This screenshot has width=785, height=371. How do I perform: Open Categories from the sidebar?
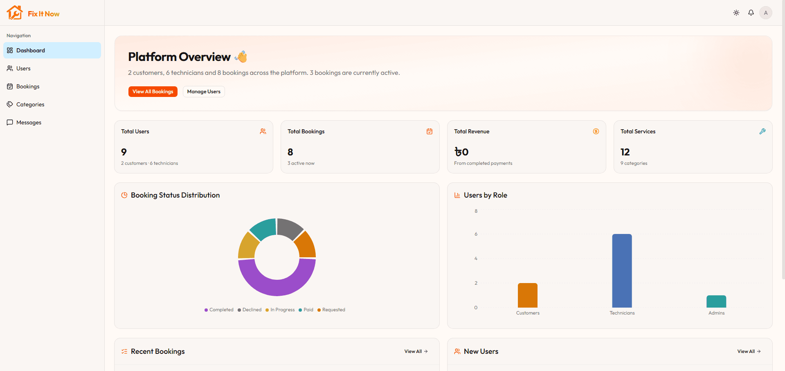click(52, 104)
